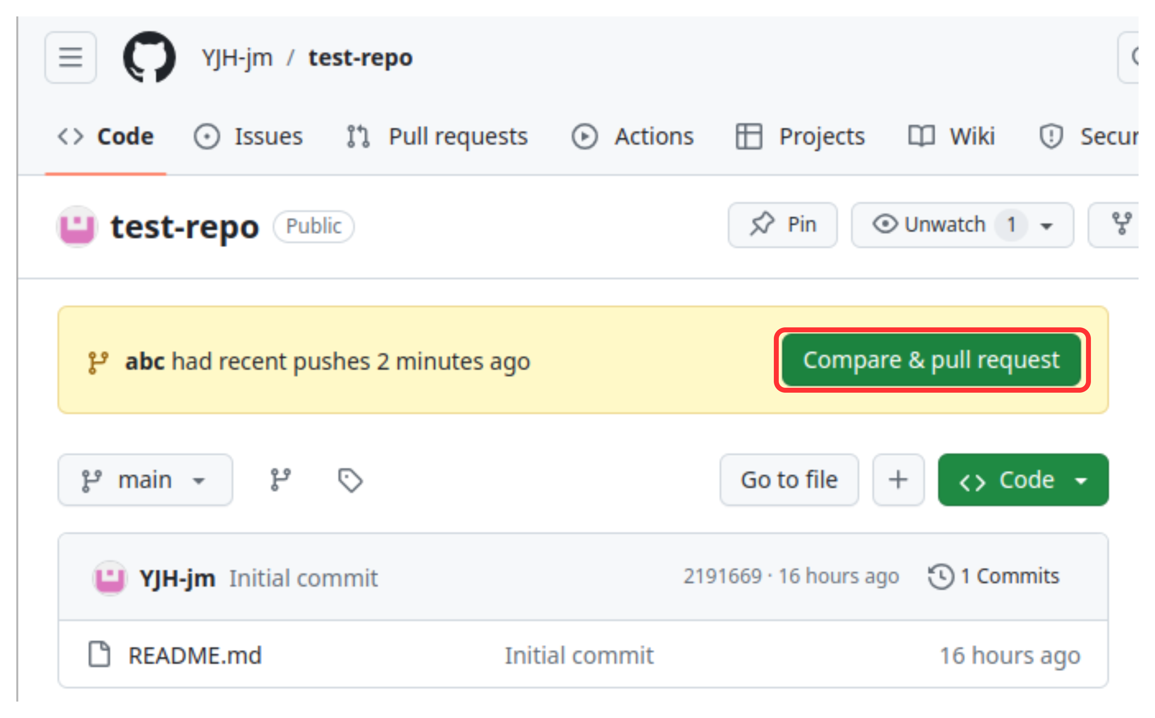Click Compare & pull request button

pos(931,359)
